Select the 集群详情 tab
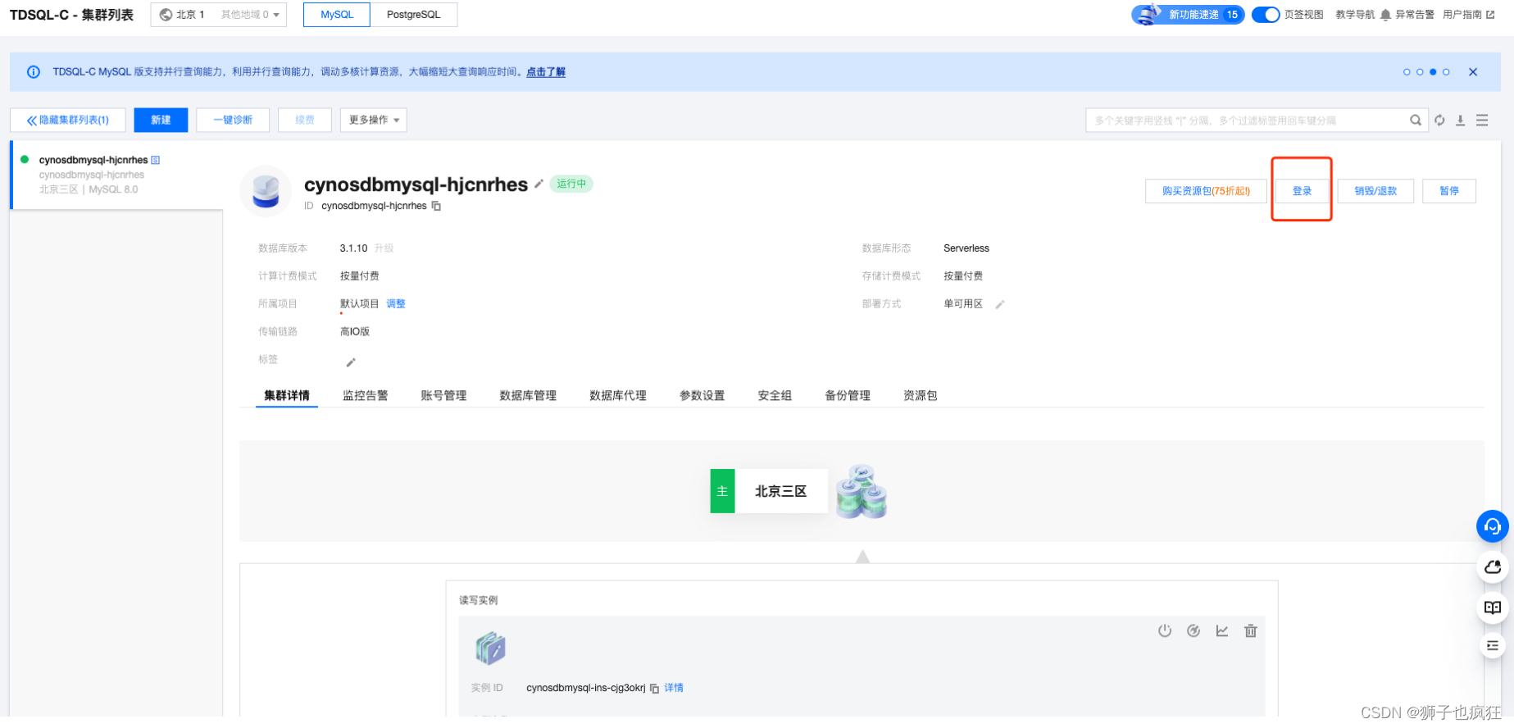Image resolution: width=1514 pixels, height=728 pixels. [287, 395]
